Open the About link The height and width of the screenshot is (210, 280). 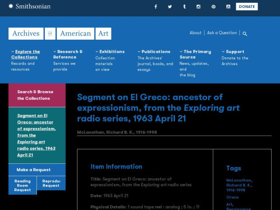196,33
